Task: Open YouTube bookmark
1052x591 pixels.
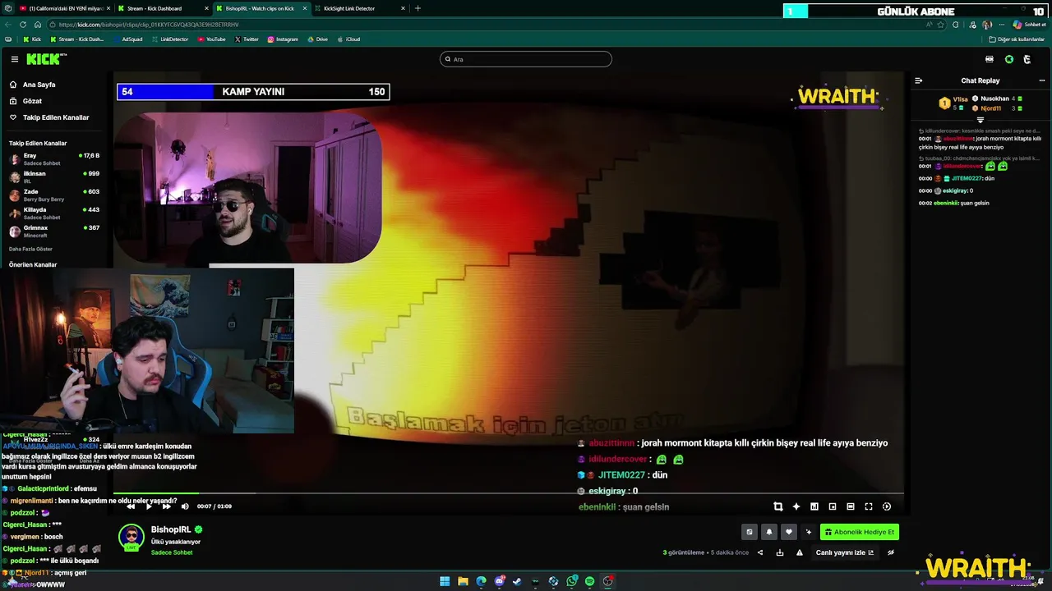Action: pyautogui.click(x=211, y=39)
